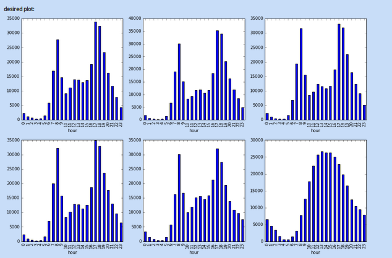Click the "hour" label beneath the bottom-middle chart
Viewport: 392px width, 258px height.
coord(194,252)
